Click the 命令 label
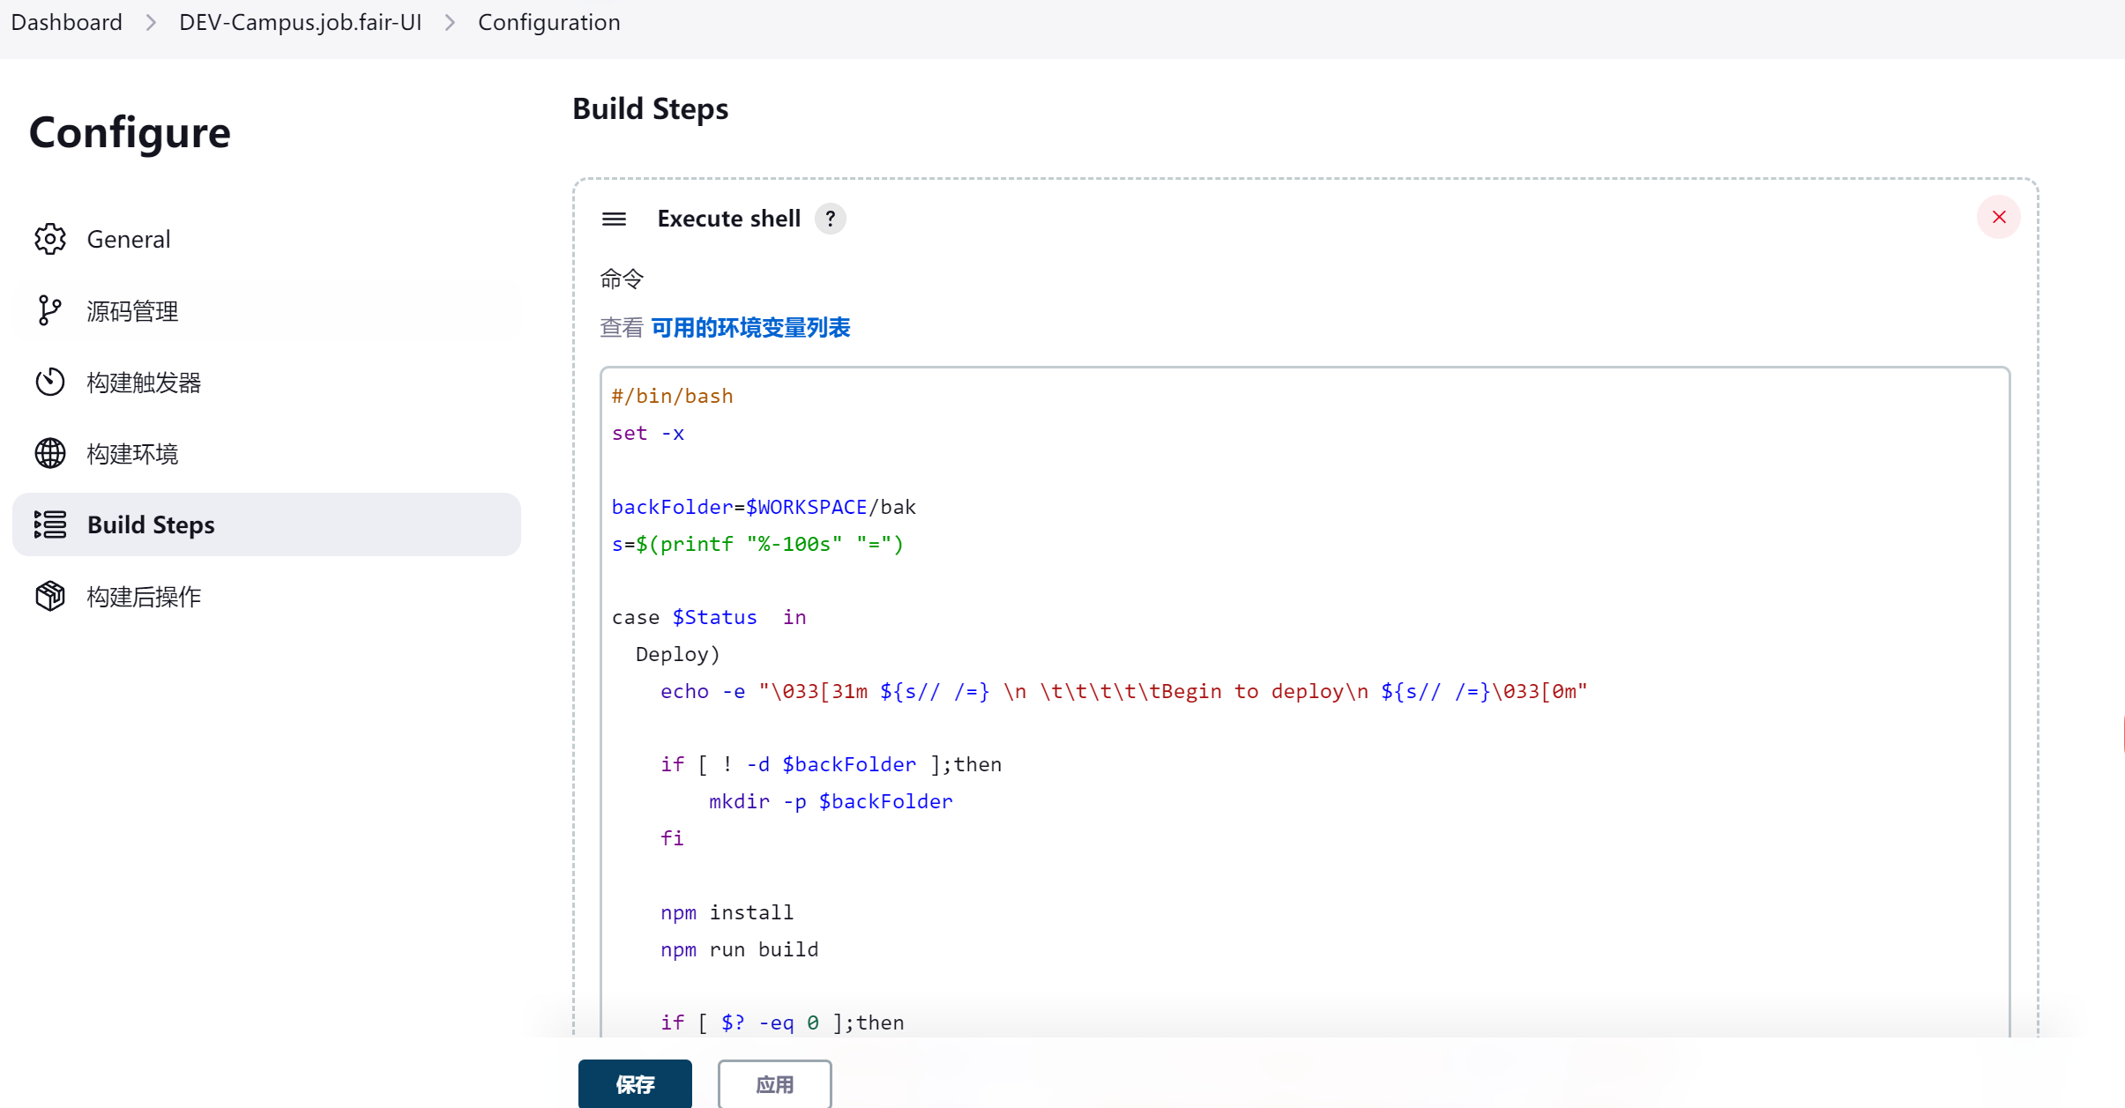This screenshot has height=1108, width=2125. coord(622,279)
